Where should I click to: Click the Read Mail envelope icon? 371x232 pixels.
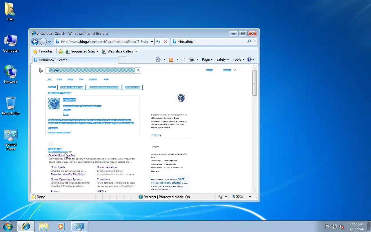(x=183, y=59)
